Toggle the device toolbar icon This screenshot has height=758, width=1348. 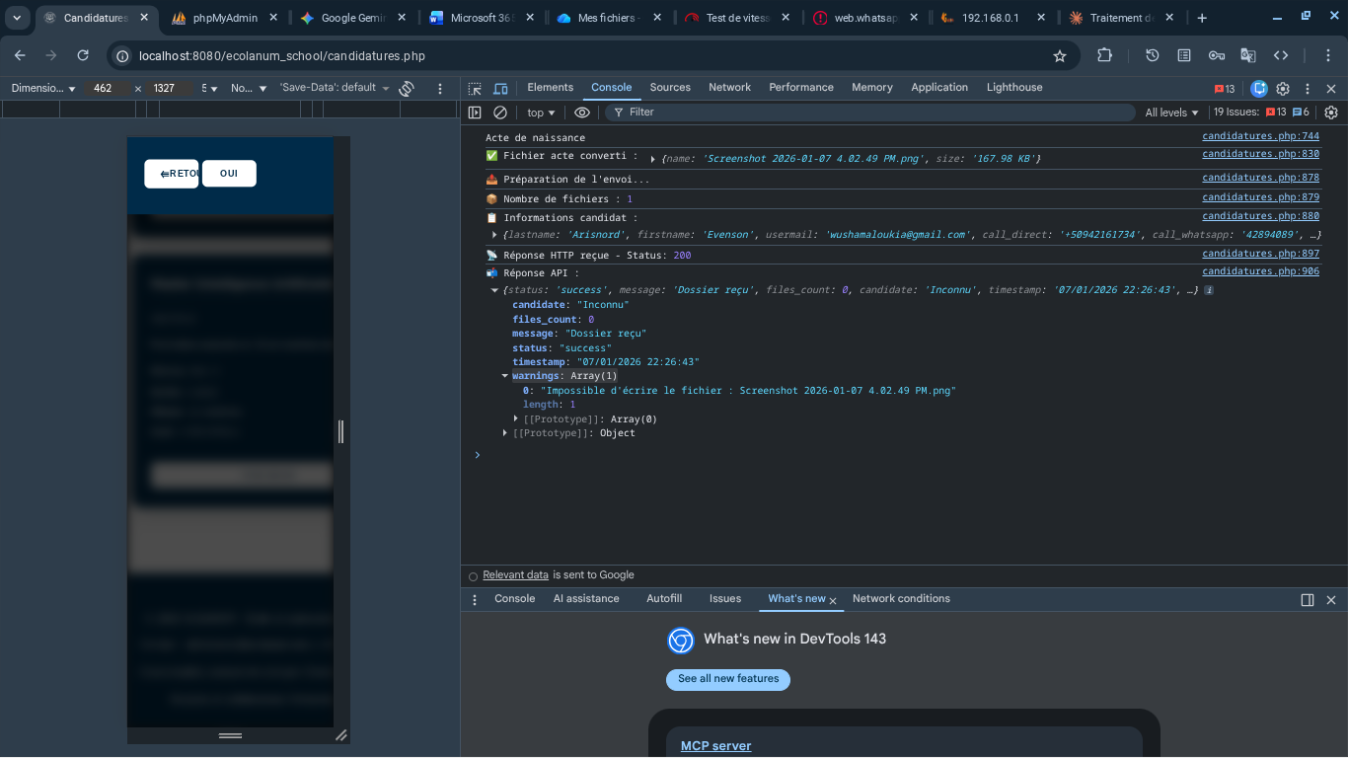(500, 88)
